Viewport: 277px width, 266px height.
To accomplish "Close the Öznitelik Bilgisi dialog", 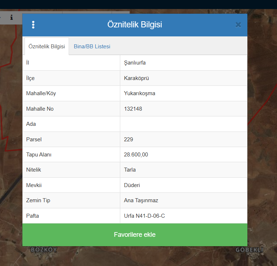I will 238,25.
